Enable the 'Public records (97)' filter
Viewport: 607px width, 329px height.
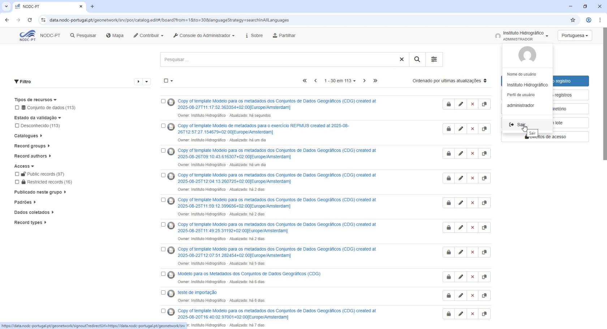17,174
